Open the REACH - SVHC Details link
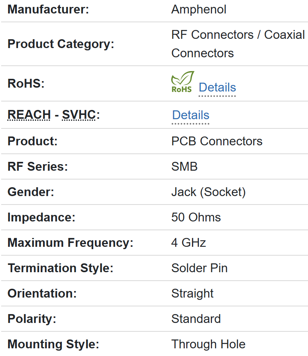 (190, 115)
